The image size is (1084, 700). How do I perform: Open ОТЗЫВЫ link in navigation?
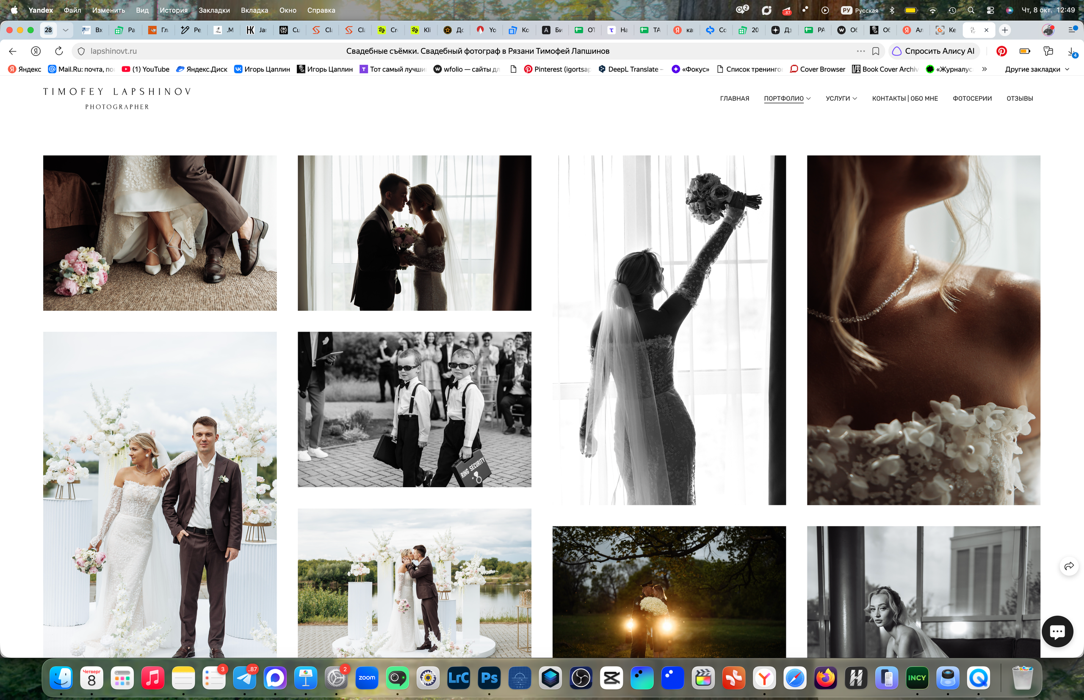pos(1019,98)
